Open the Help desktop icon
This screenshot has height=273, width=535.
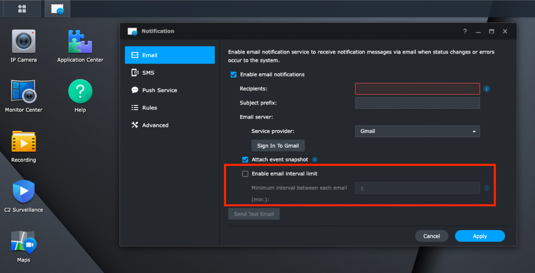(80, 92)
